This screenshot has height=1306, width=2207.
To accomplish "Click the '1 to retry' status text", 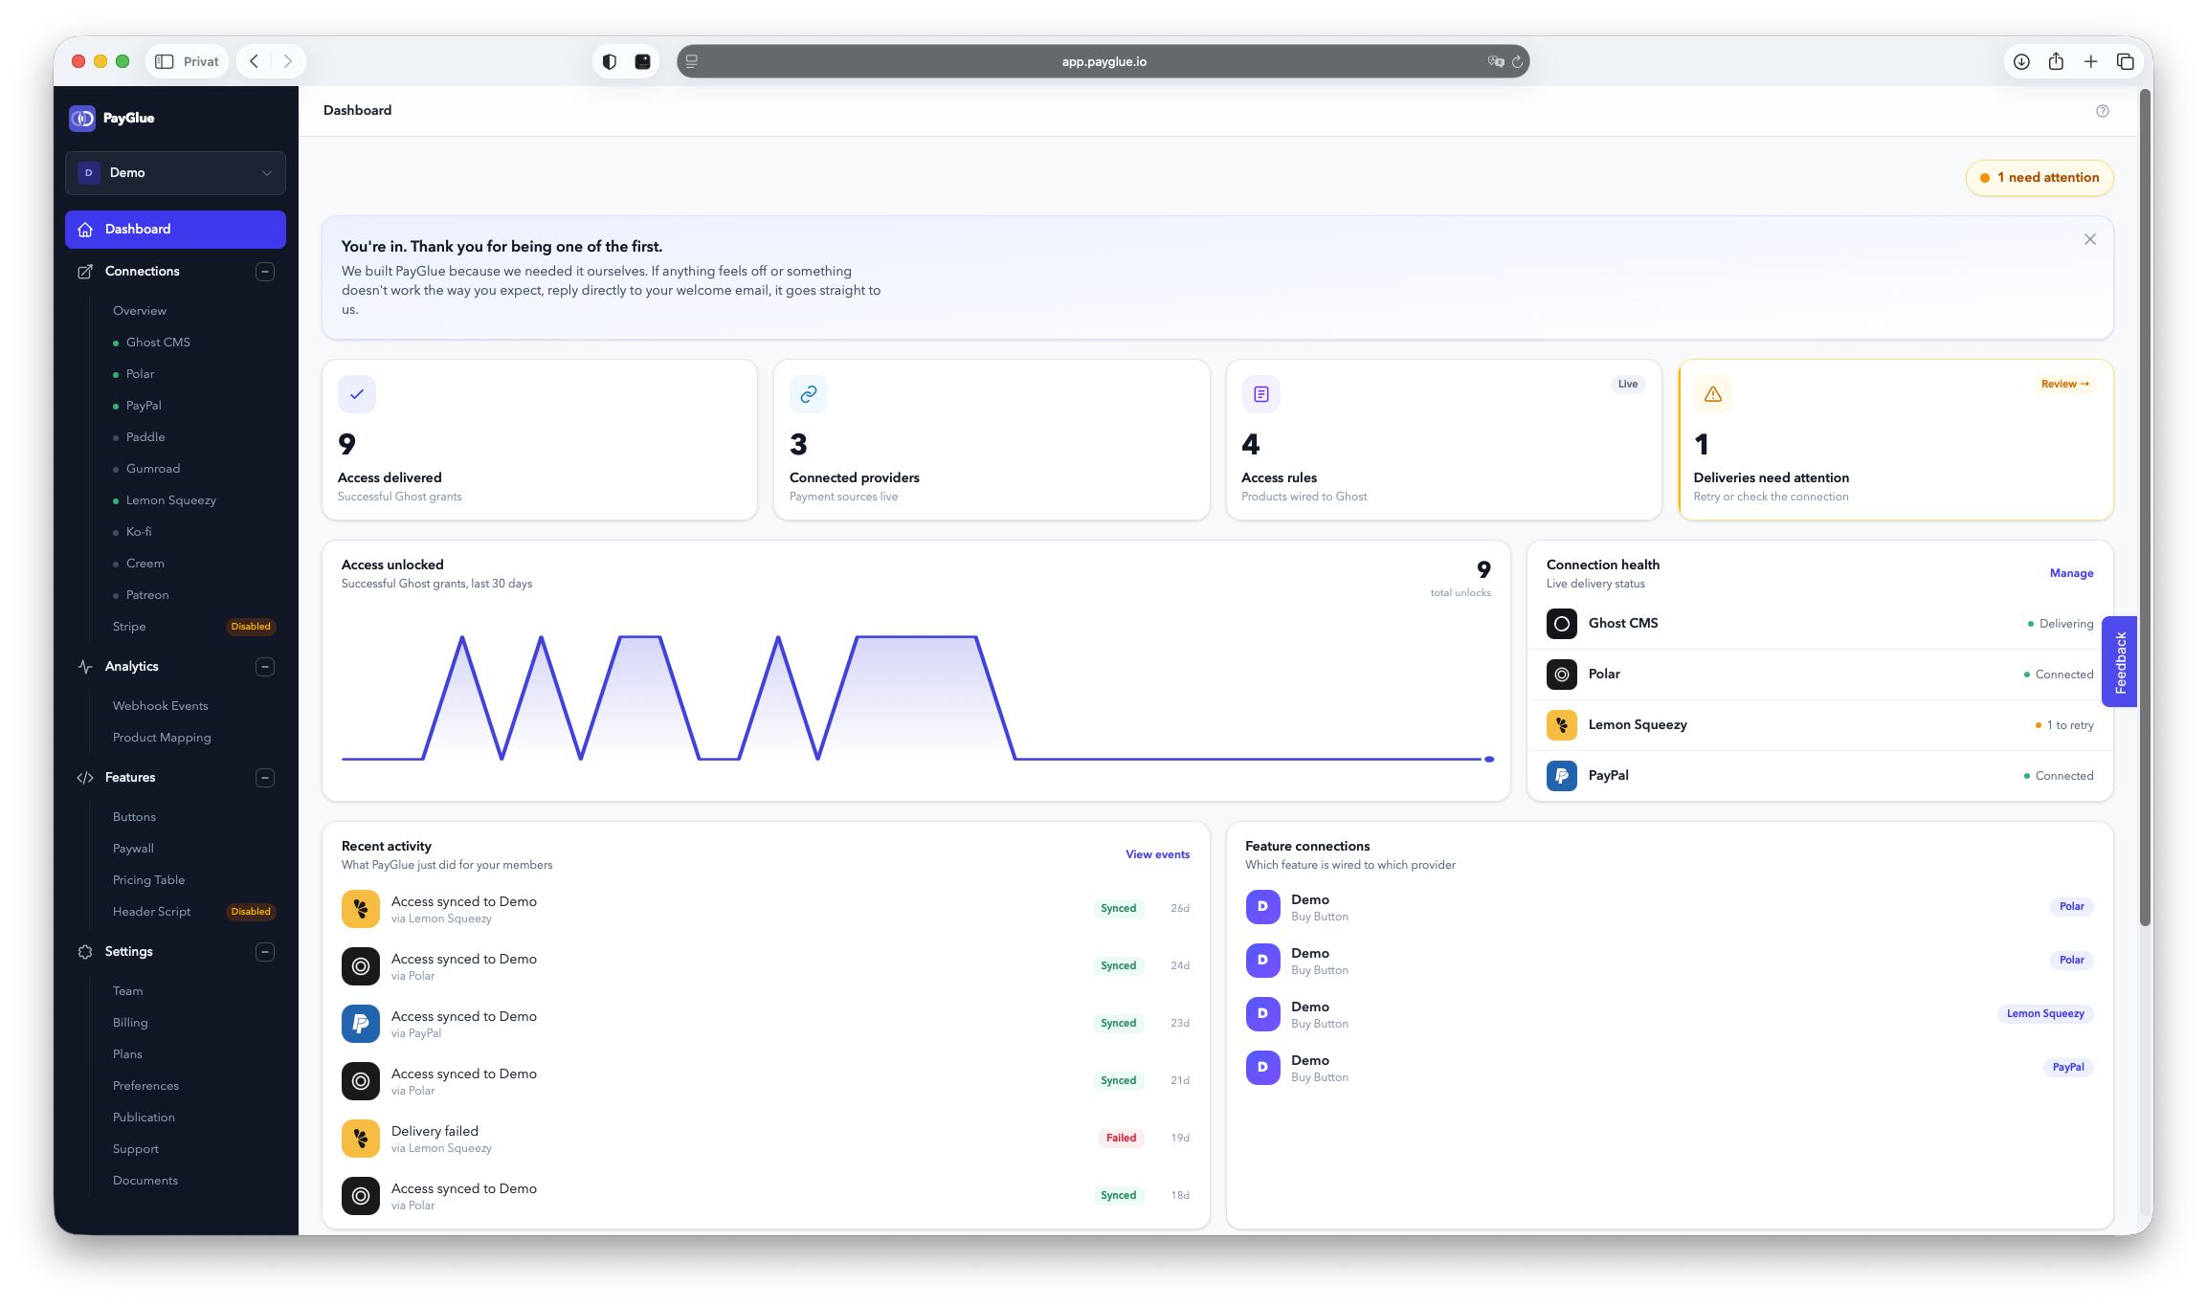I will pos(2070,725).
